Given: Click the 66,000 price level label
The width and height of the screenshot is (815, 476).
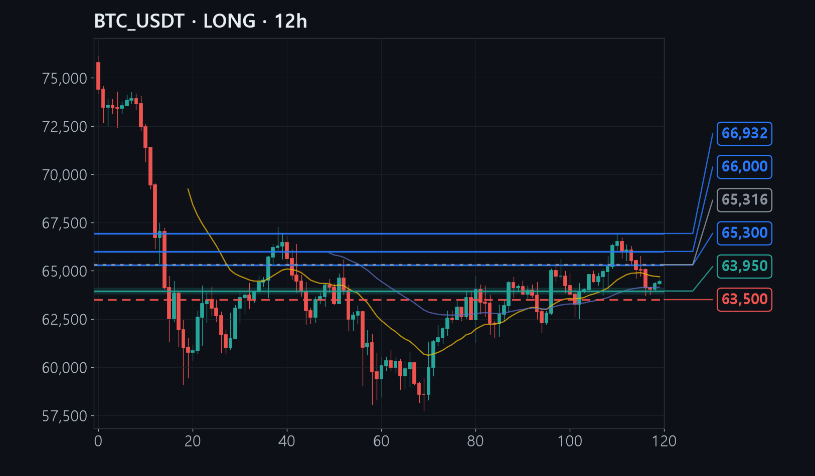Looking at the screenshot, I should pos(744,167).
